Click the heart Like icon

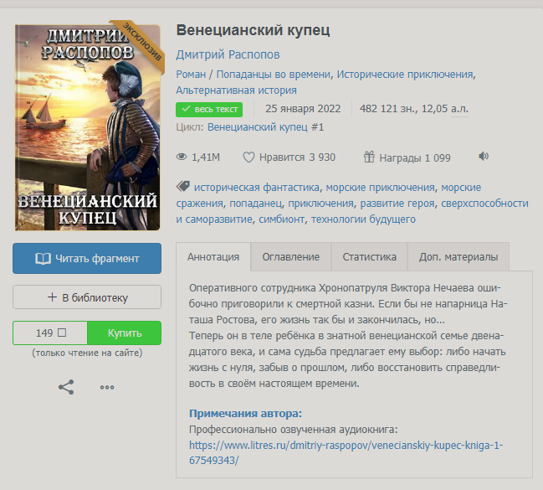[x=248, y=157]
